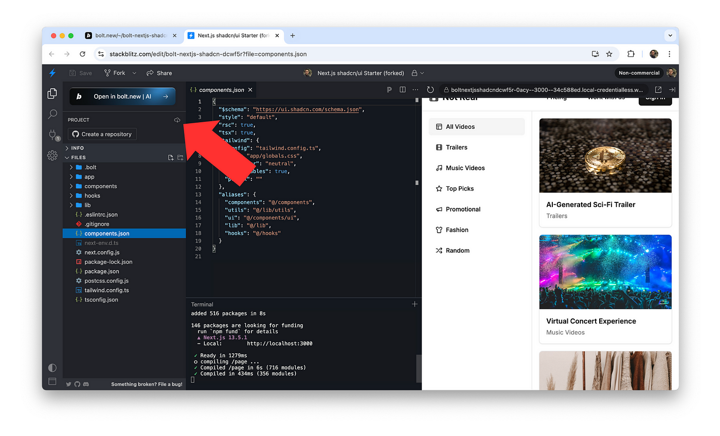Image resolution: width=720 pixels, height=436 pixels.
Task: Close the components.json editor tab
Action: click(250, 89)
